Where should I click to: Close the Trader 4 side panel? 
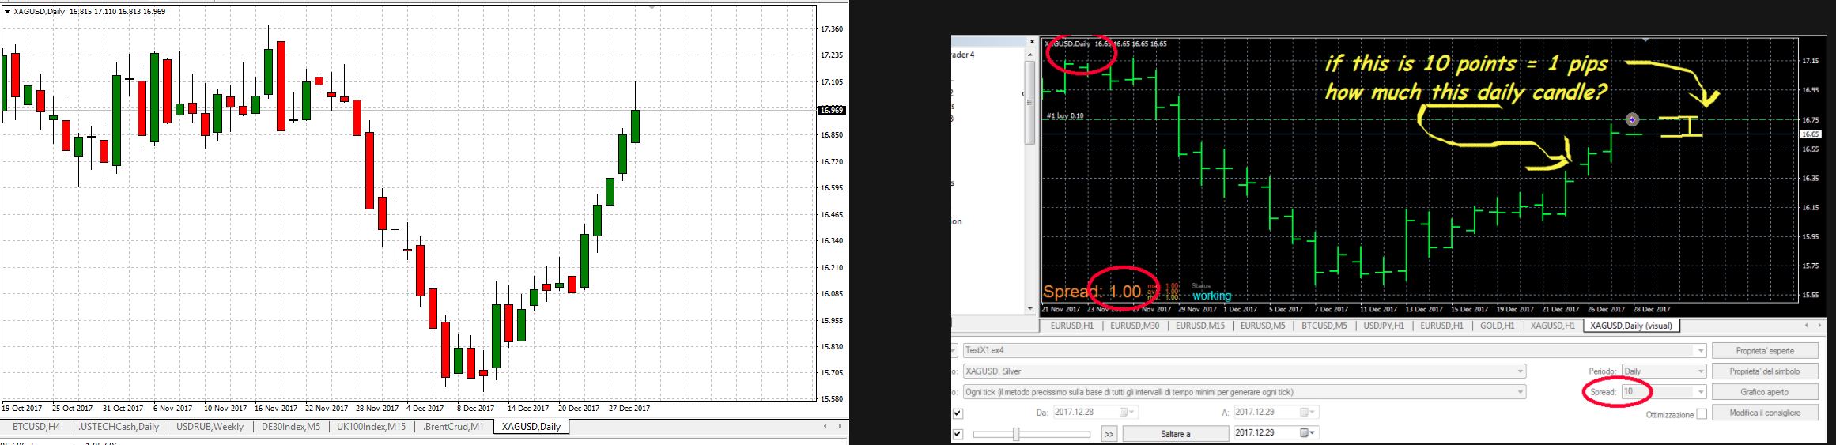tap(1032, 42)
